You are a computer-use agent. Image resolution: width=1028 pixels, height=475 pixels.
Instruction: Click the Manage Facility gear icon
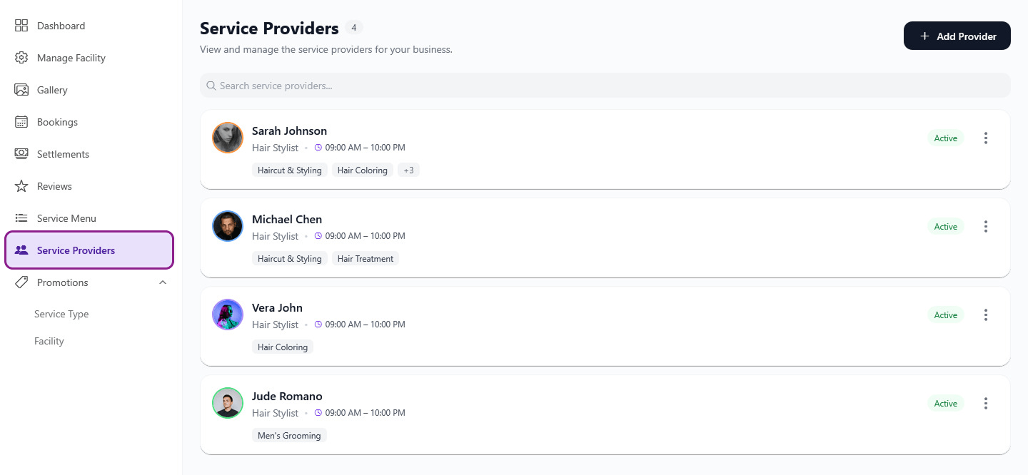pyautogui.click(x=21, y=58)
